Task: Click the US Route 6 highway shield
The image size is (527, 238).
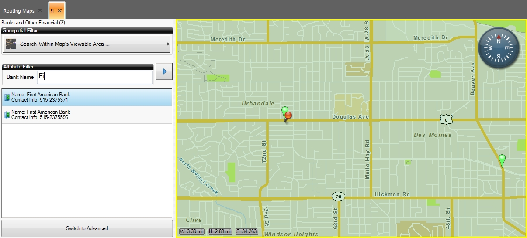Action: 446,119
